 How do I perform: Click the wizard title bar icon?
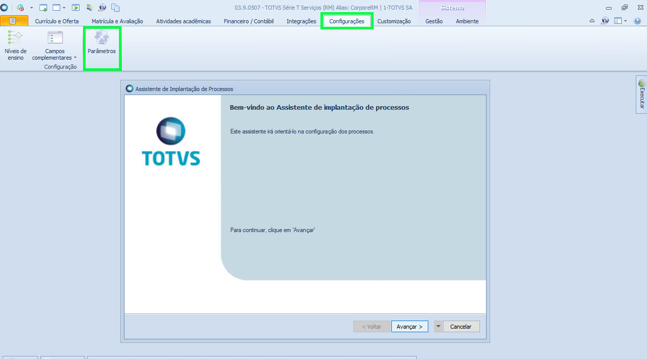(130, 88)
